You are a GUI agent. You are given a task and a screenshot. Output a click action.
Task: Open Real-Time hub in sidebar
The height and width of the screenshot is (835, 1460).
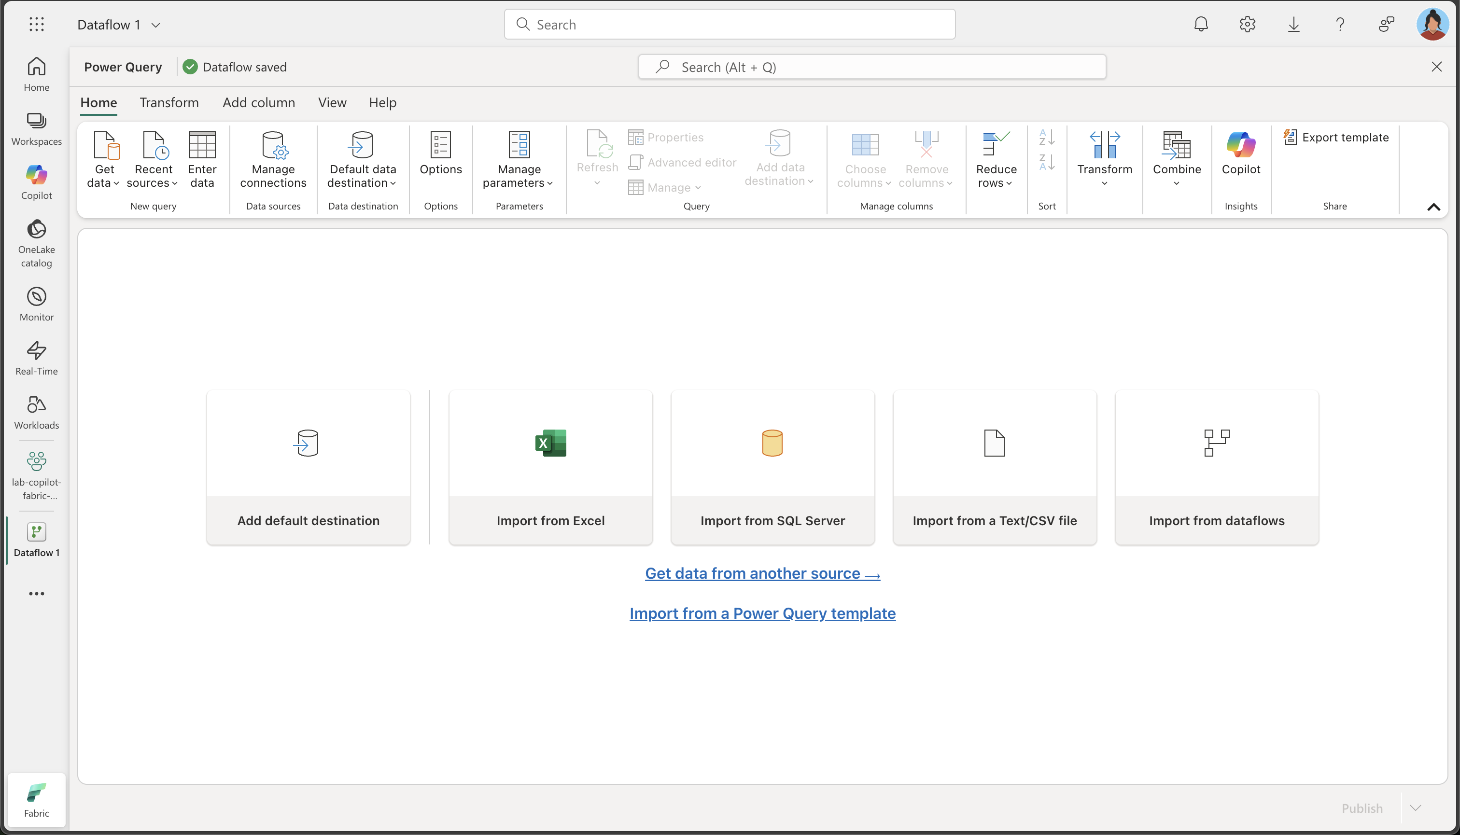point(36,359)
